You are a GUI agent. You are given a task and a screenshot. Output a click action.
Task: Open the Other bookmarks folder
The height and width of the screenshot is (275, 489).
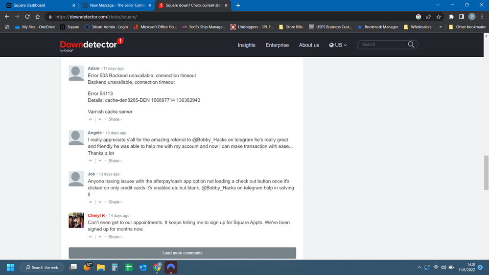[467, 27]
